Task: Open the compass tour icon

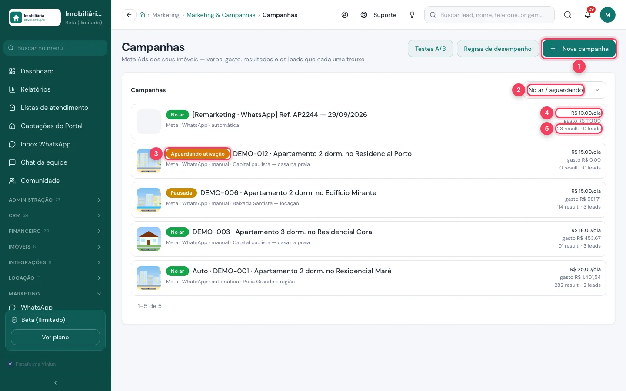Action: point(345,15)
